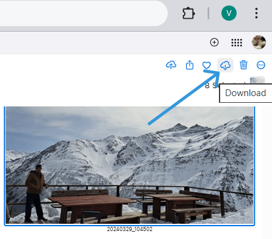
Task: Delete selected photos with trash icon
Action: point(243,65)
